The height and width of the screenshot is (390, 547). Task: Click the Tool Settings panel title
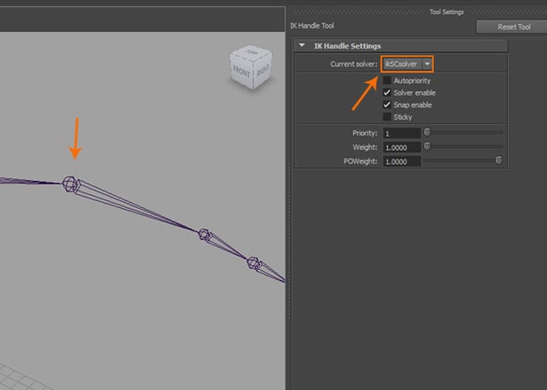(446, 12)
